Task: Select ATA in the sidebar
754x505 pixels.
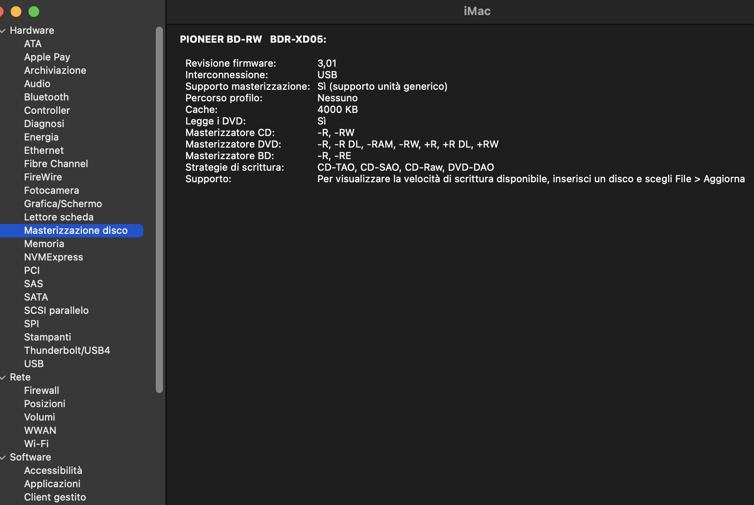Action: (33, 44)
